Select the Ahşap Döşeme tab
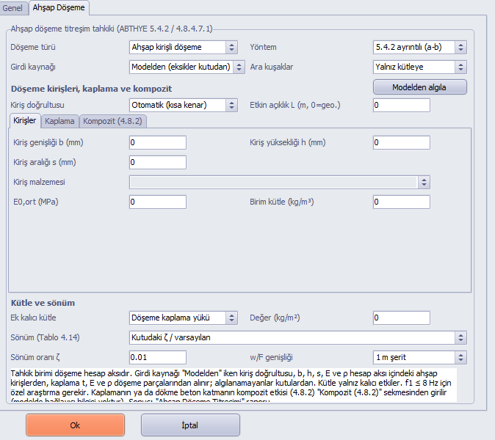 (59, 7)
